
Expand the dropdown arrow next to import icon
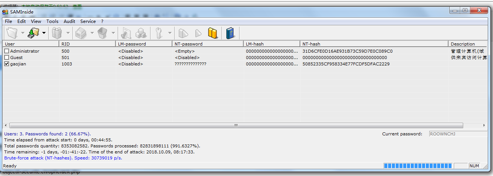coord(44,33)
